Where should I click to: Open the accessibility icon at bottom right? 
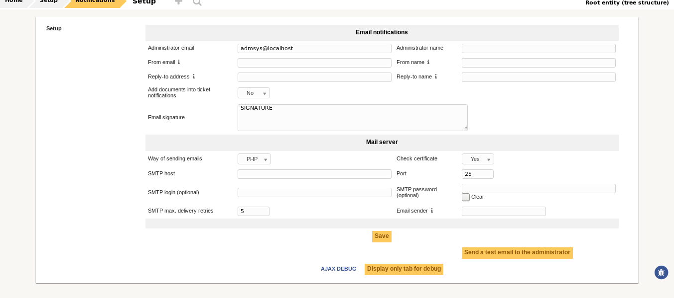click(x=661, y=272)
